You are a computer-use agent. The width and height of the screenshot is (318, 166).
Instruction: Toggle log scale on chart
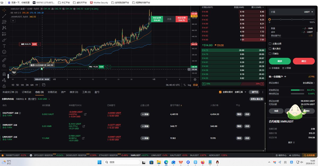click(x=189, y=85)
